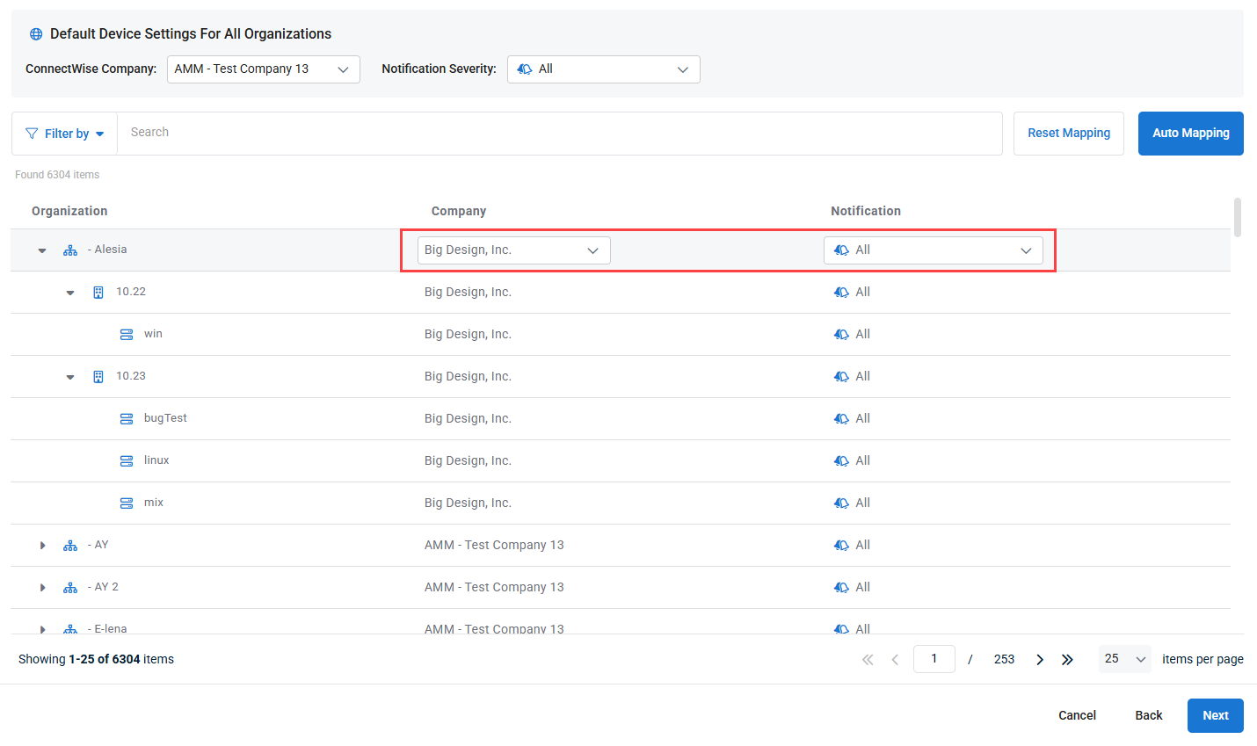Open the Big Design, Inc. company dropdown for Alesia

(x=513, y=250)
